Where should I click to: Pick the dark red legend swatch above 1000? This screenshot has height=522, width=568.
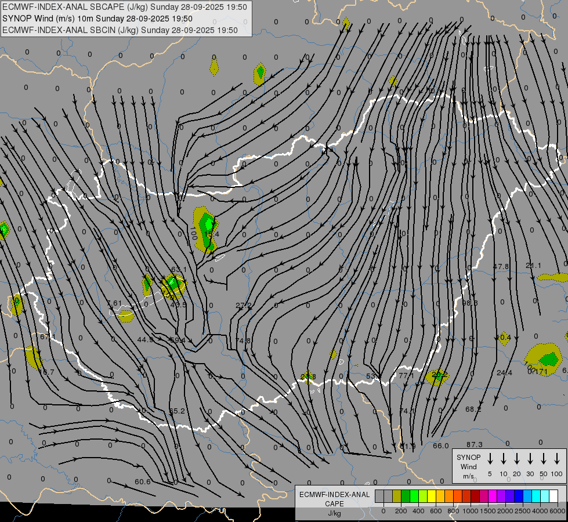pyautogui.click(x=475, y=496)
